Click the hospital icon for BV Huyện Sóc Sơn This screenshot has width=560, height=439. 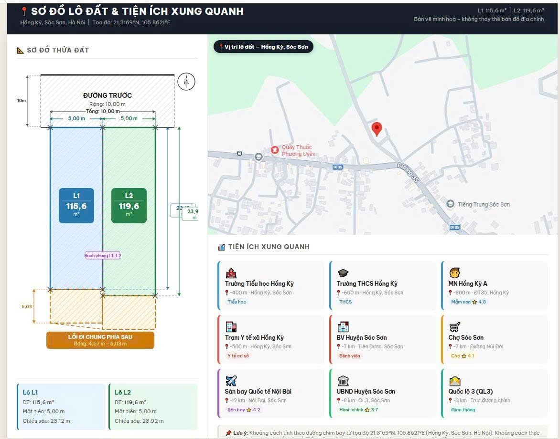[x=343, y=327]
